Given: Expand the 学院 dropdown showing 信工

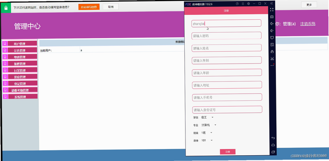Looking at the screenshot, I should (207, 117).
